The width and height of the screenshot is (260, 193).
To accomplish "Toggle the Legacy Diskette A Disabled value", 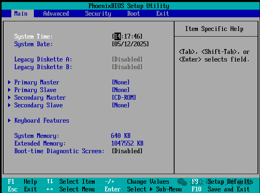I will pyautogui.click(x=127, y=60).
